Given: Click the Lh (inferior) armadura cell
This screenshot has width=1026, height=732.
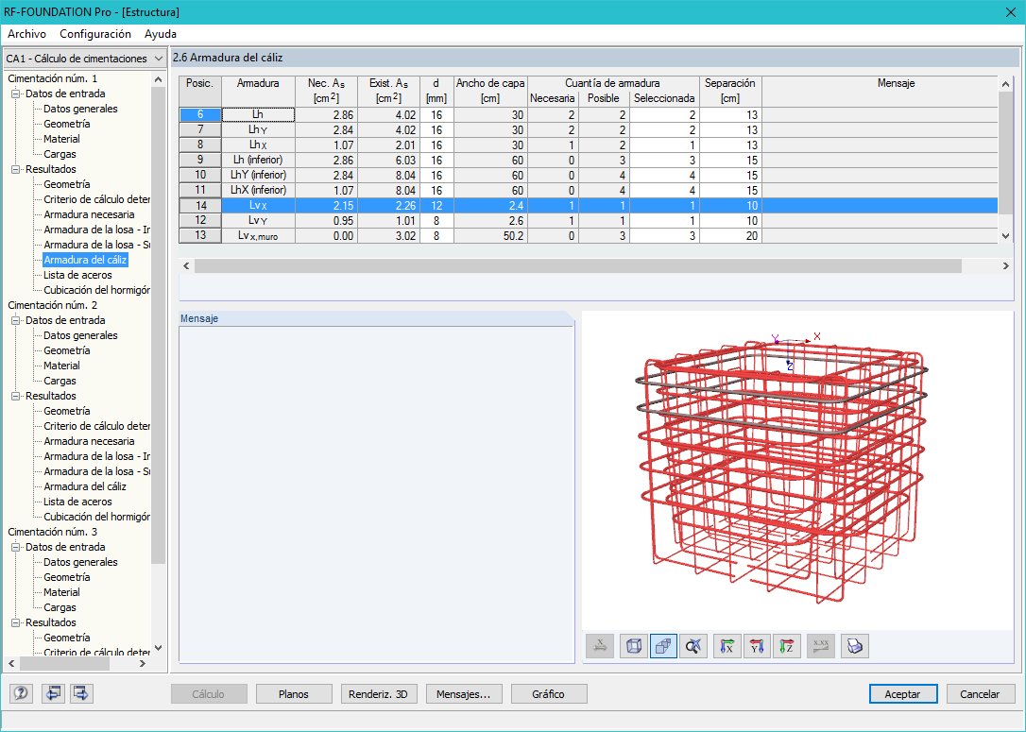Looking at the screenshot, I should [259, 161].
